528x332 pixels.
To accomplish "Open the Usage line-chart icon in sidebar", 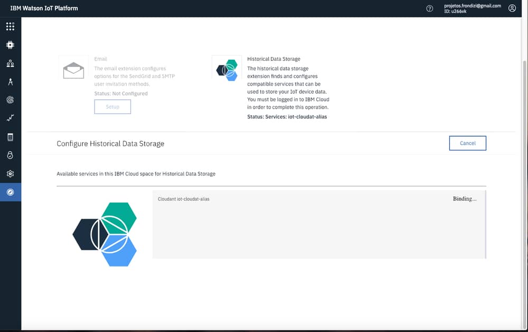I will 10,118.
